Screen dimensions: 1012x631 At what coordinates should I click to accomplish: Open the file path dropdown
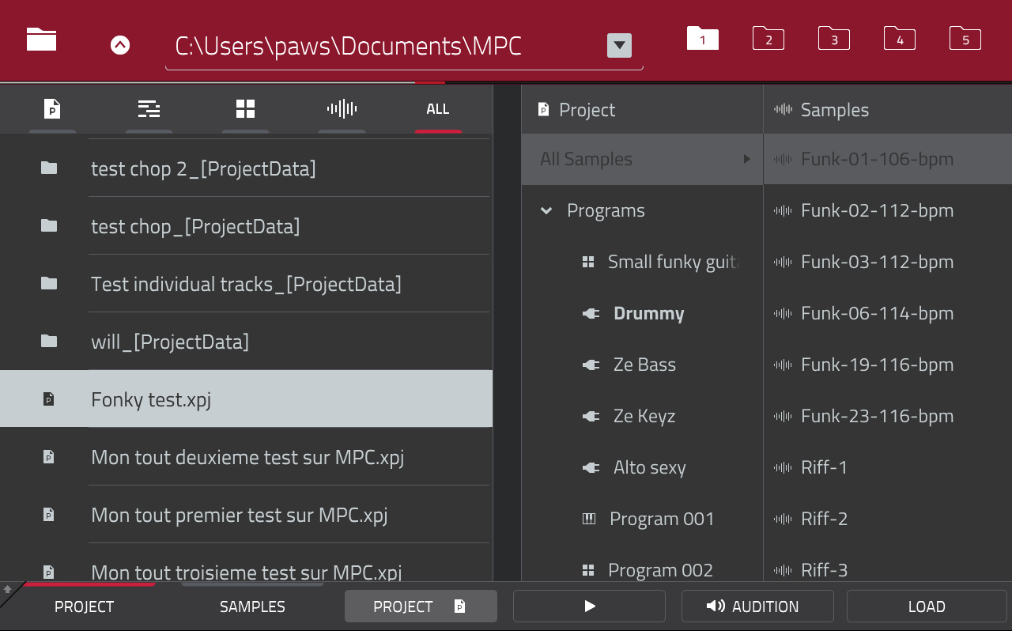(x=619, y=45)
